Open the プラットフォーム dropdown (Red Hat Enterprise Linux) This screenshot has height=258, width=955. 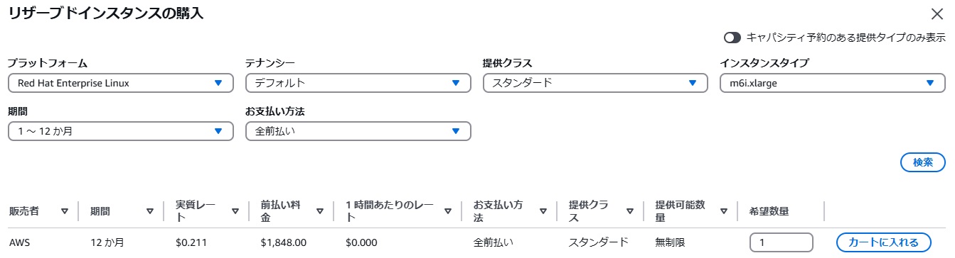121,83
